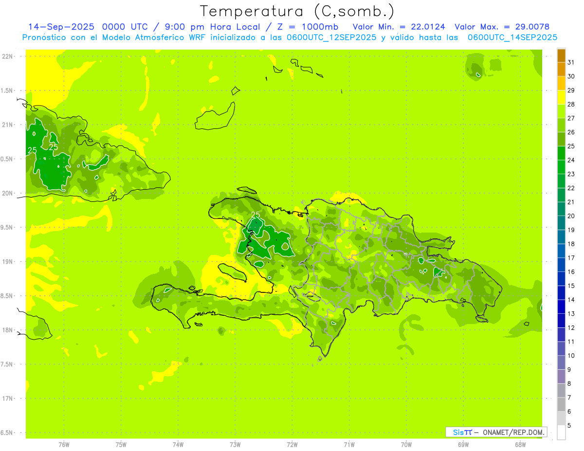Pick the gray swatch between 6 and 7
Viewport: 584px width, 451px height.
561,404
